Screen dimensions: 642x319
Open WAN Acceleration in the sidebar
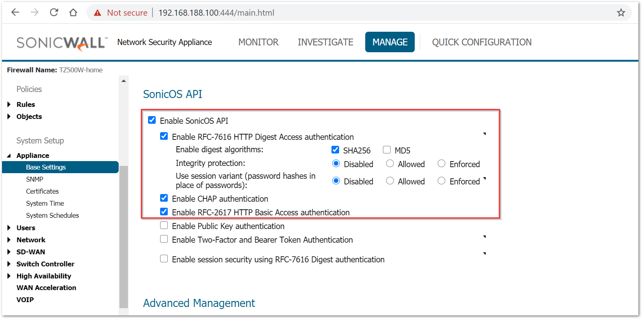(x=46, y=288)
